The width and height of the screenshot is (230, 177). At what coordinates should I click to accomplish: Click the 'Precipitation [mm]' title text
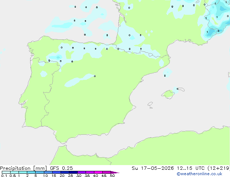[x=24, y=168]
